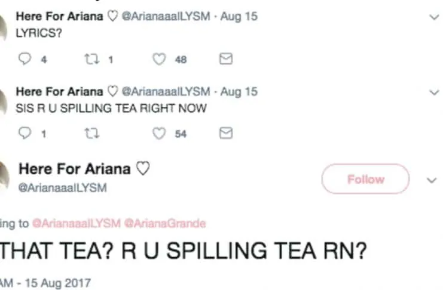
Task: Message icon under SPILLING TEA RIGHT NOW tweet
Action: [x=226, y=134]
